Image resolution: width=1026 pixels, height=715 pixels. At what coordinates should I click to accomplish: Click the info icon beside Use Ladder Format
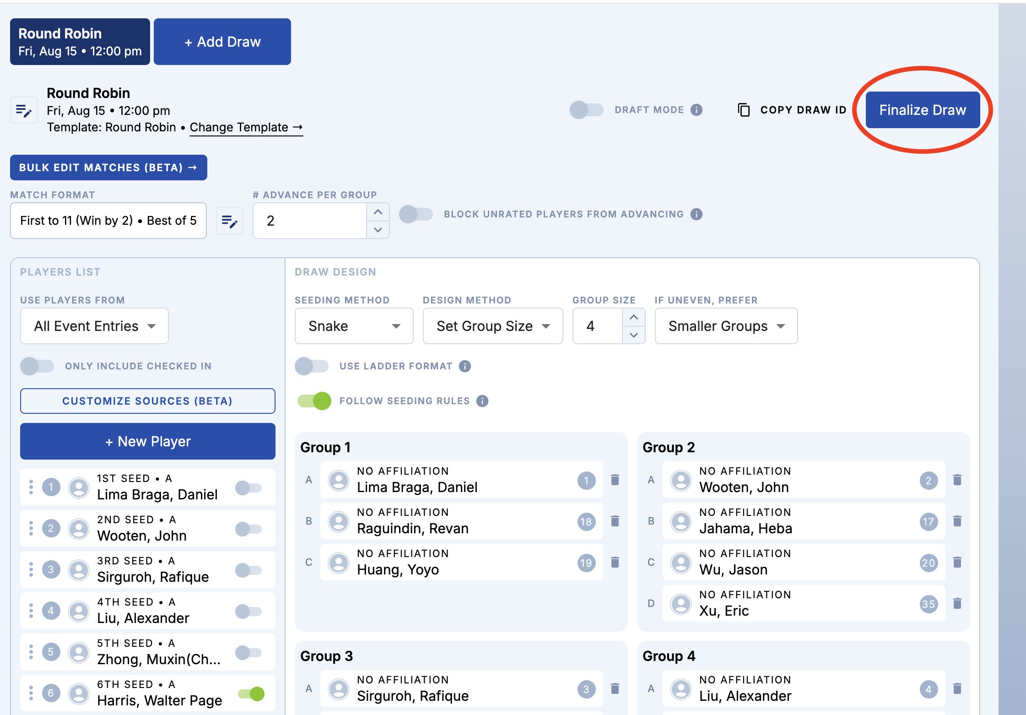pyautogui.click(x=464, y=366)
